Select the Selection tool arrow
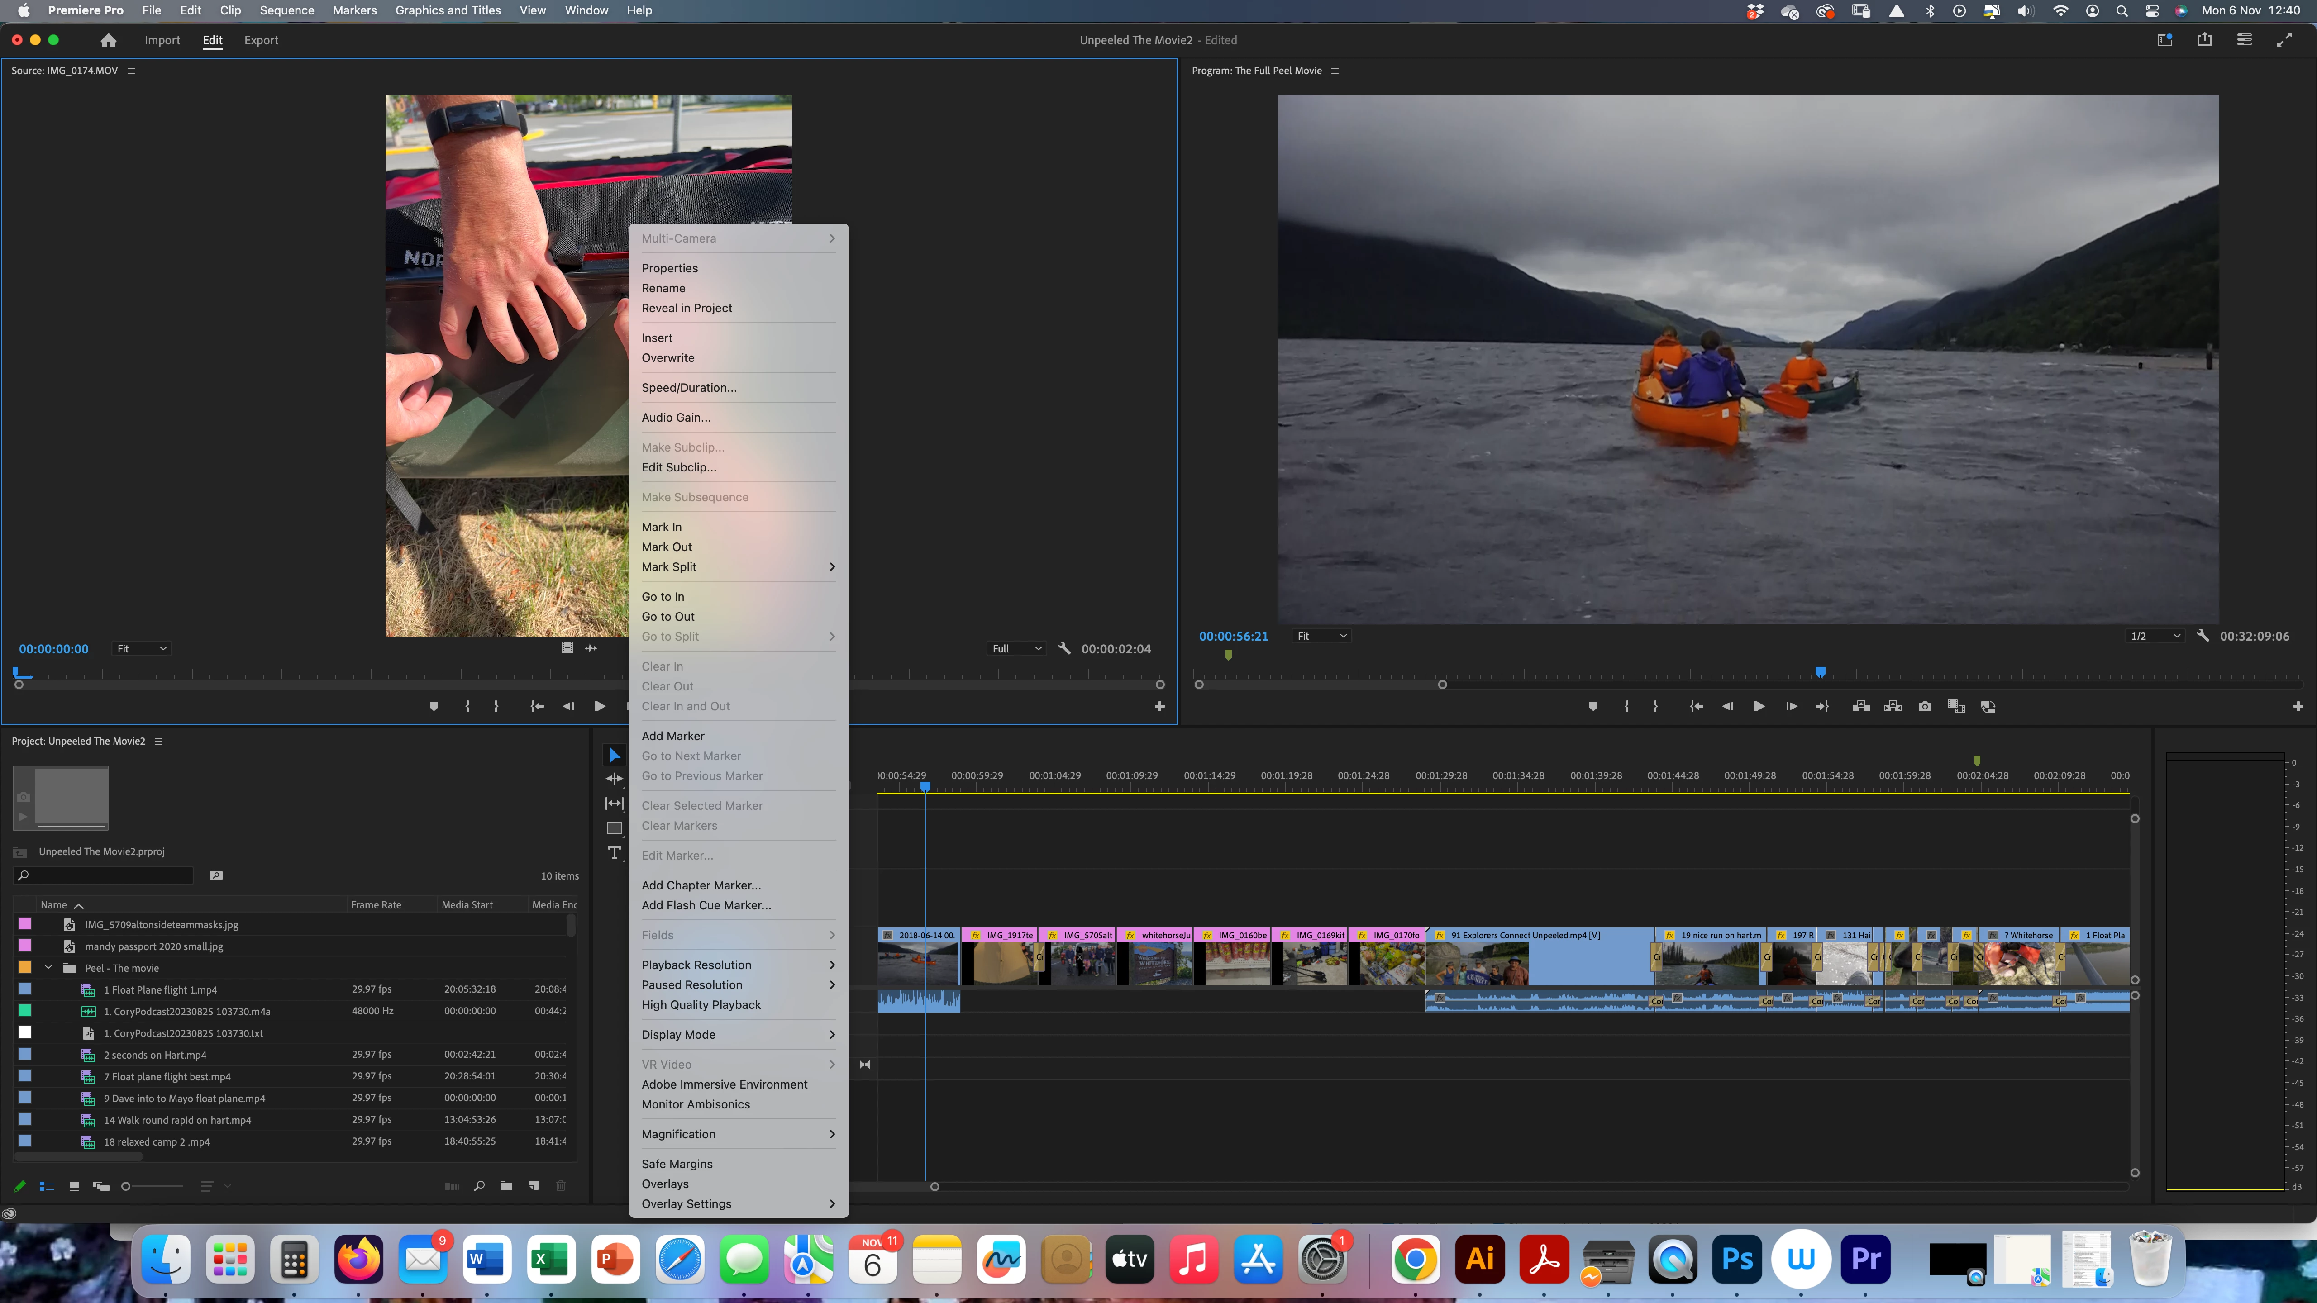 pos(615,756)
